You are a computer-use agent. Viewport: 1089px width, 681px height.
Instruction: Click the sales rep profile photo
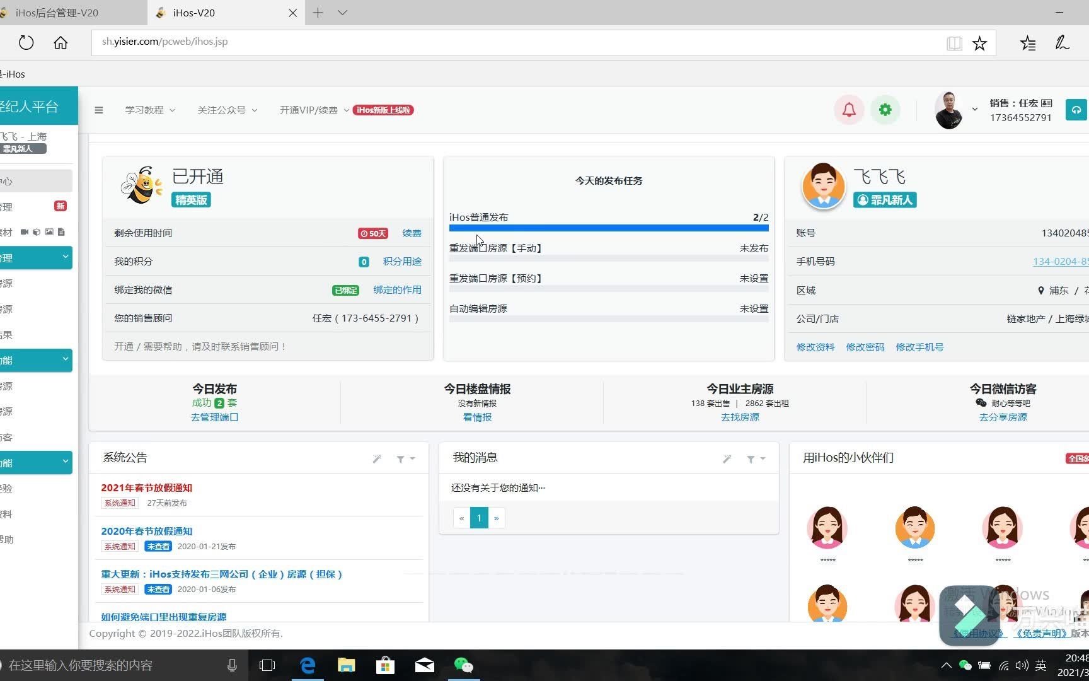(x=948, y=110)
